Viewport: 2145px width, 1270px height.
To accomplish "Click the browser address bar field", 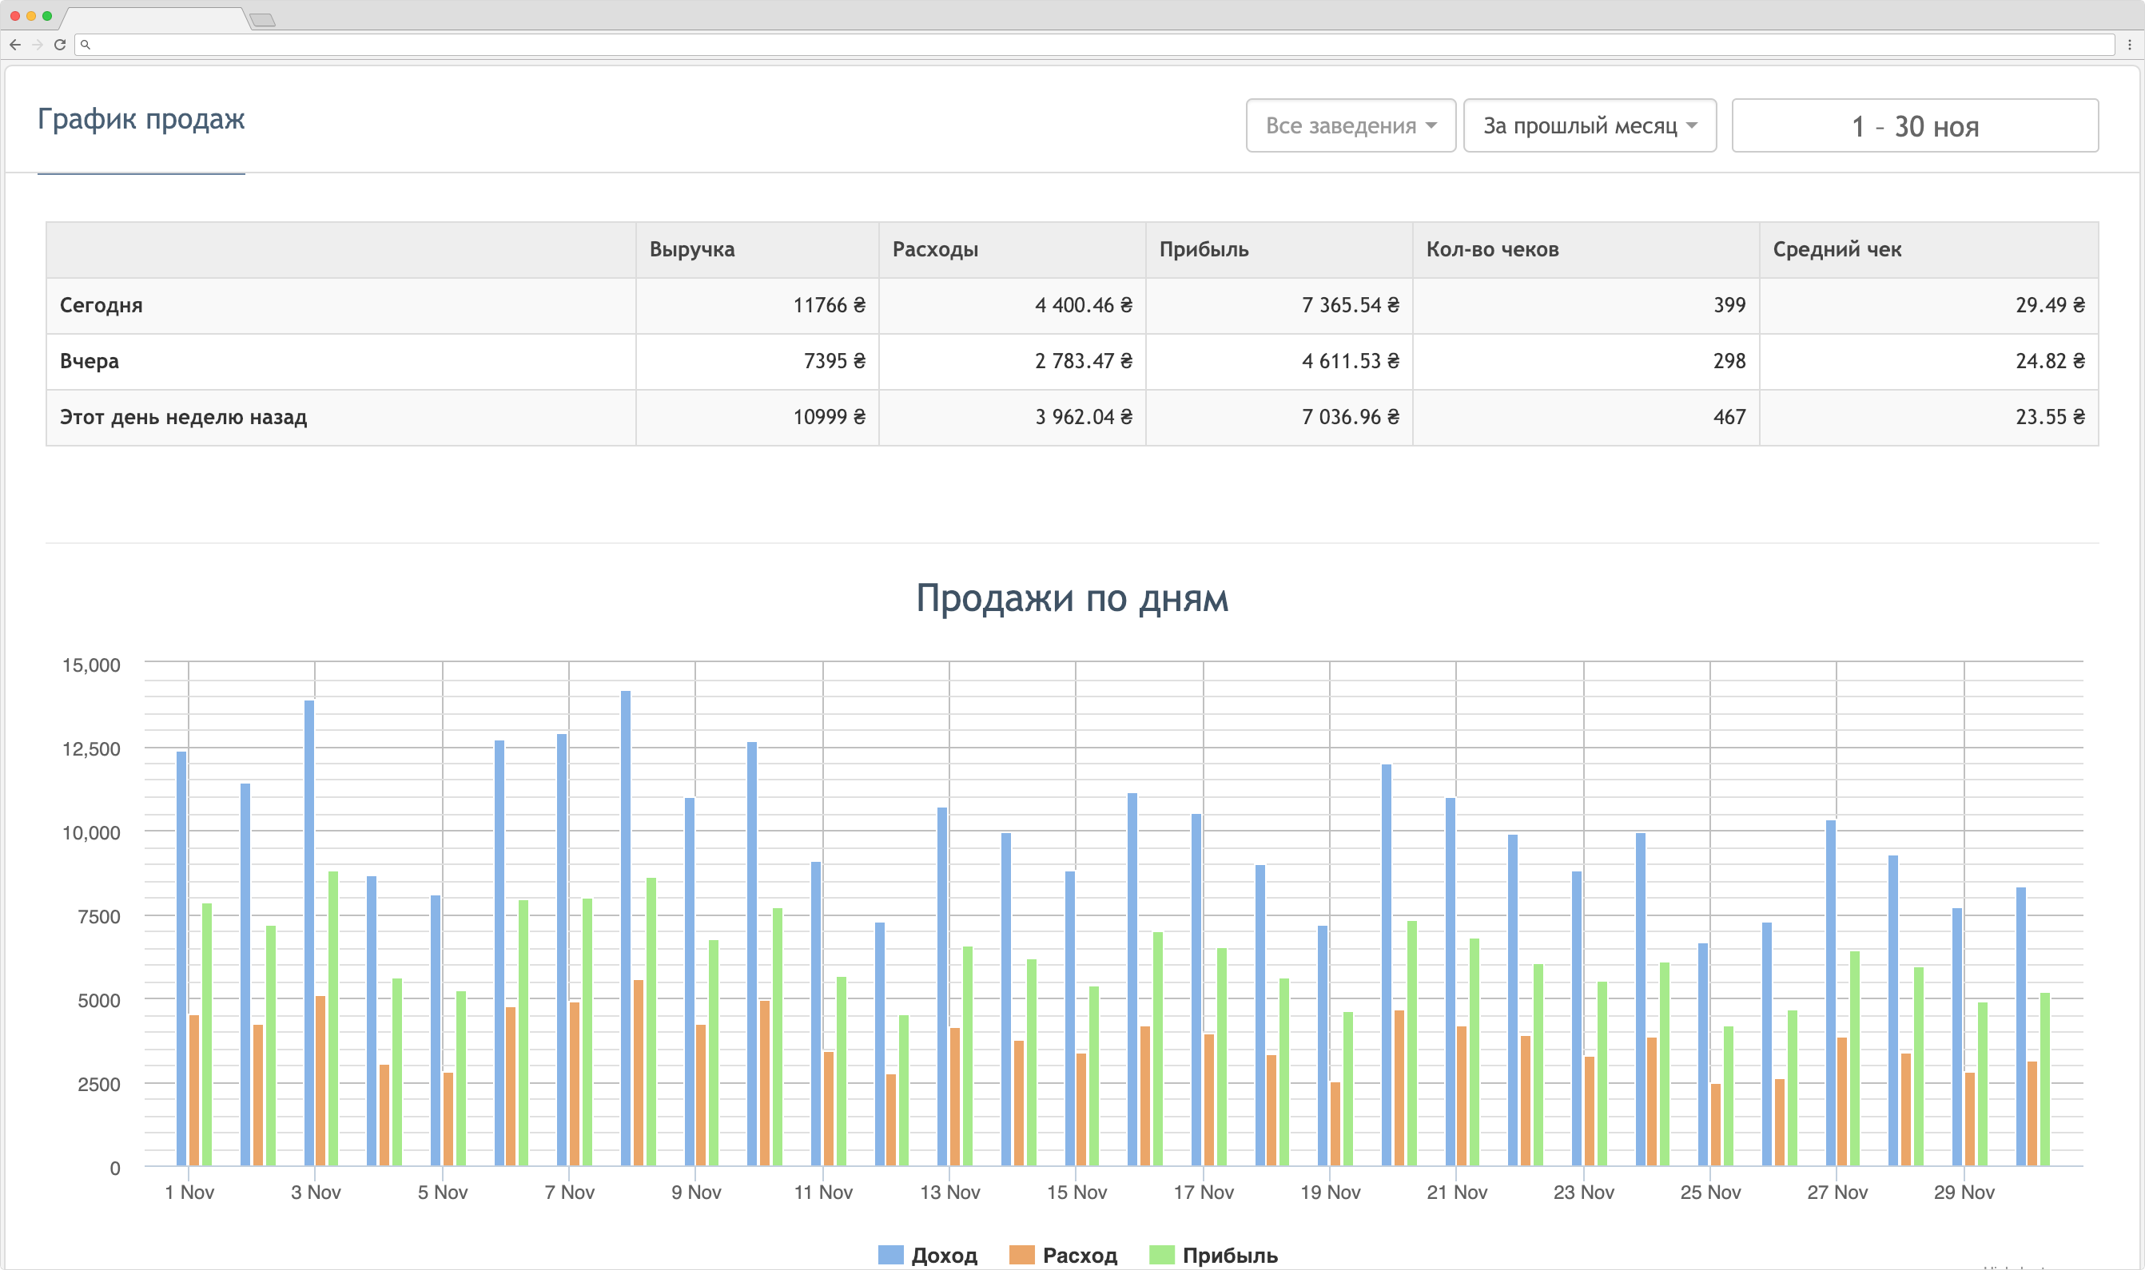I will (x=1094, y=45).
